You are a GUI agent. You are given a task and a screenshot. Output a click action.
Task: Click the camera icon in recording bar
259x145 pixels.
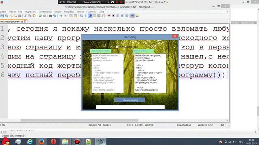coord(113,2)
